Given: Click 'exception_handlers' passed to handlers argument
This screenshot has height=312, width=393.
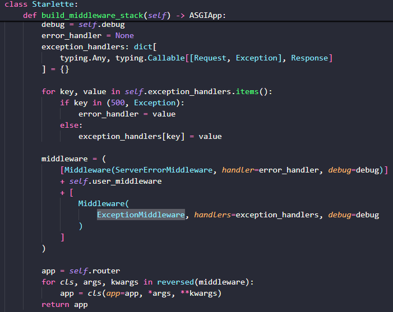Looking at the screenshot, I should [x=277, y=215].
